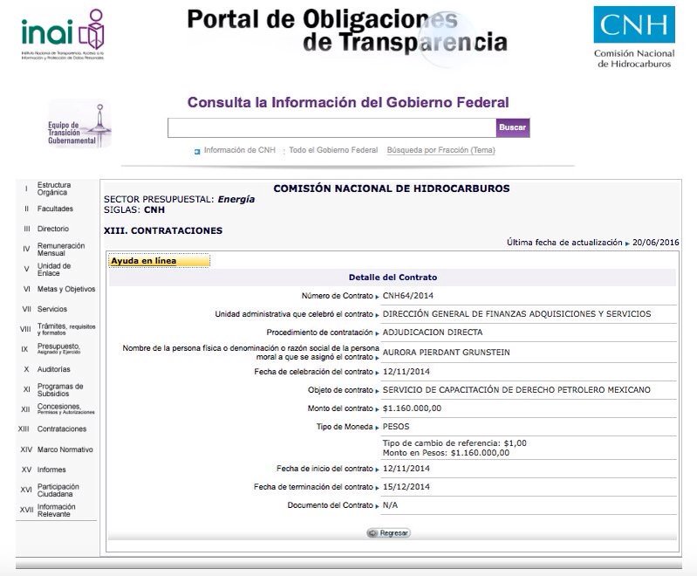This screenshot has width=697, height=576.
Task: Open Concesiones, Permisos y Autorizaciones section
Action: [x=65, y=408]
